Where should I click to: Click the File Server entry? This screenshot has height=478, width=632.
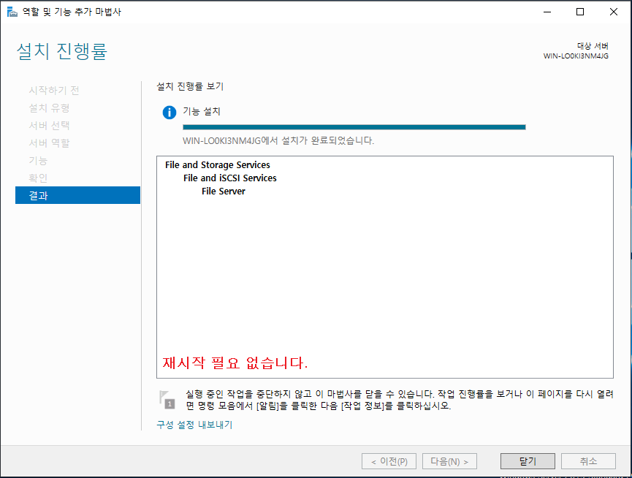(224, 191)
